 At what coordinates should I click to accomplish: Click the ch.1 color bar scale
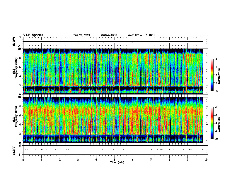click(212, 75)
